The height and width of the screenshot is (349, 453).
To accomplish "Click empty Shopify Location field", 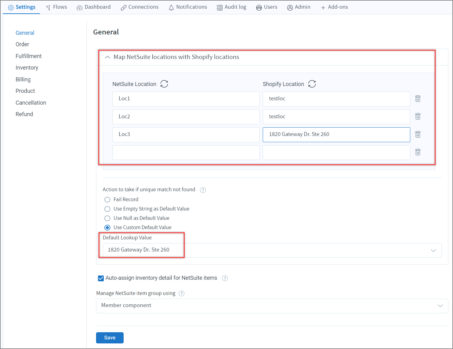I will coord(336,152).
